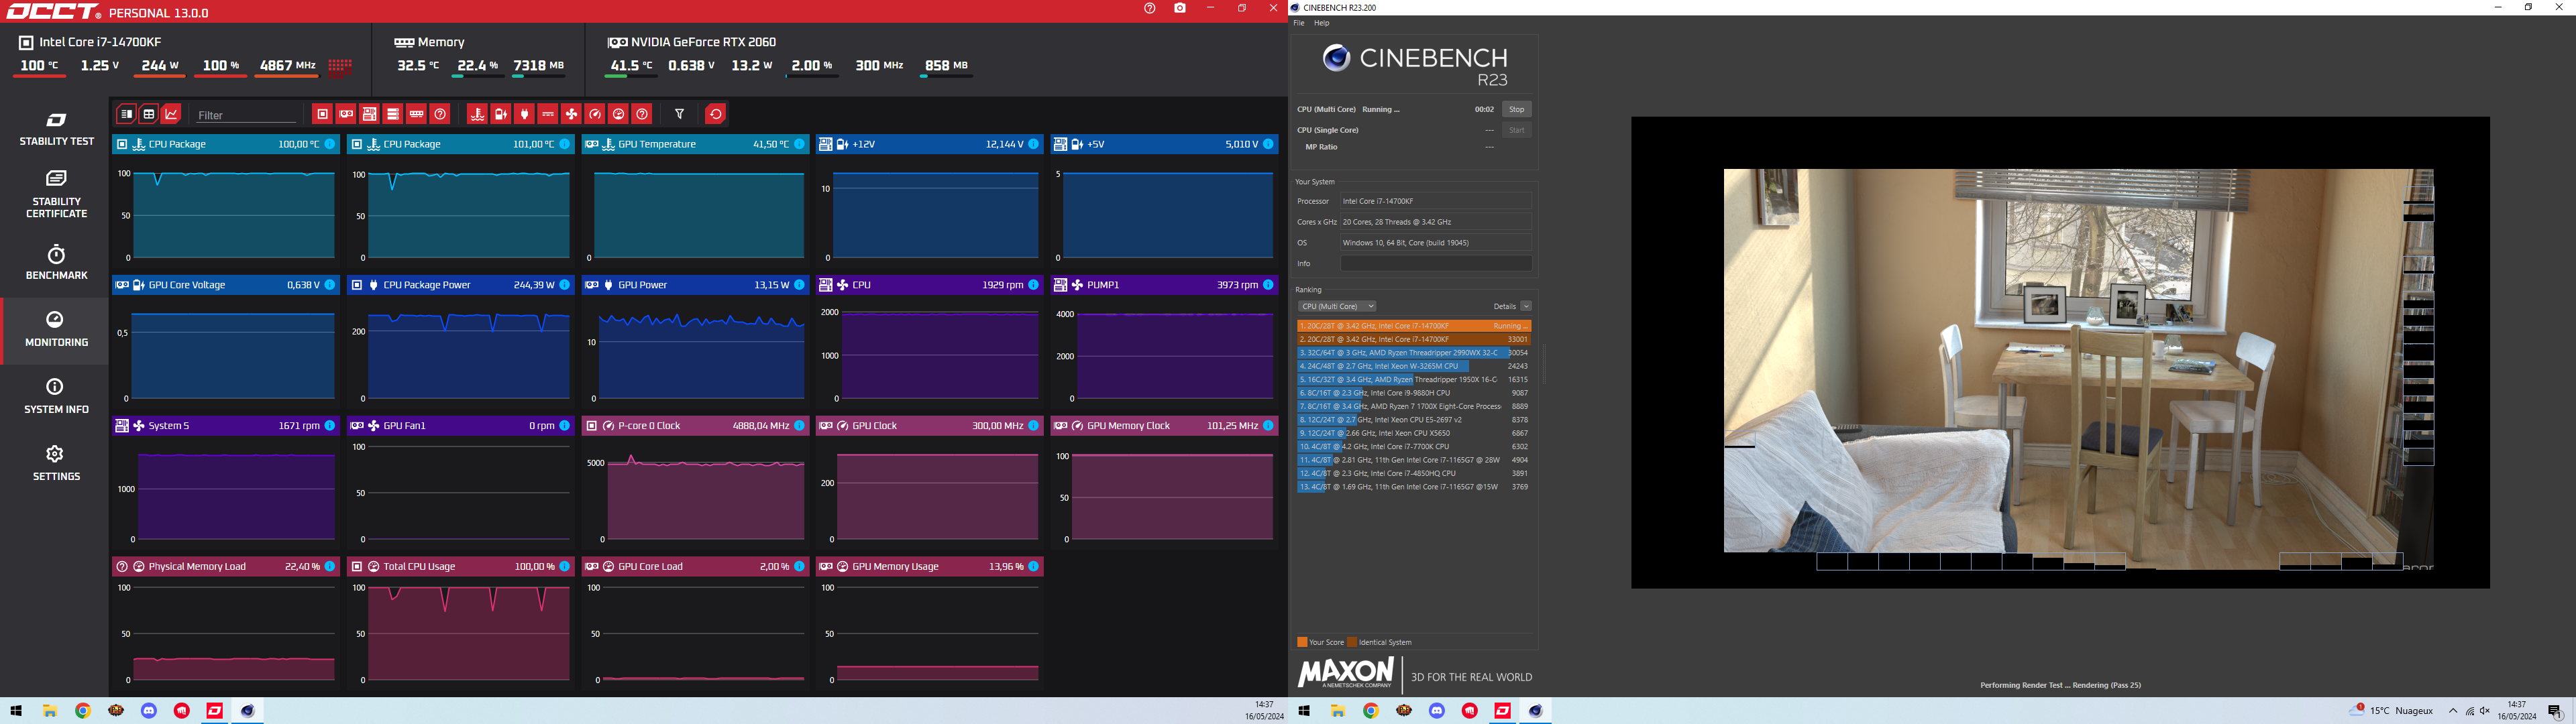Toggle the unknown sensor type filter (second question mark)
2576x724 pixels.
(x=643, y=114)
